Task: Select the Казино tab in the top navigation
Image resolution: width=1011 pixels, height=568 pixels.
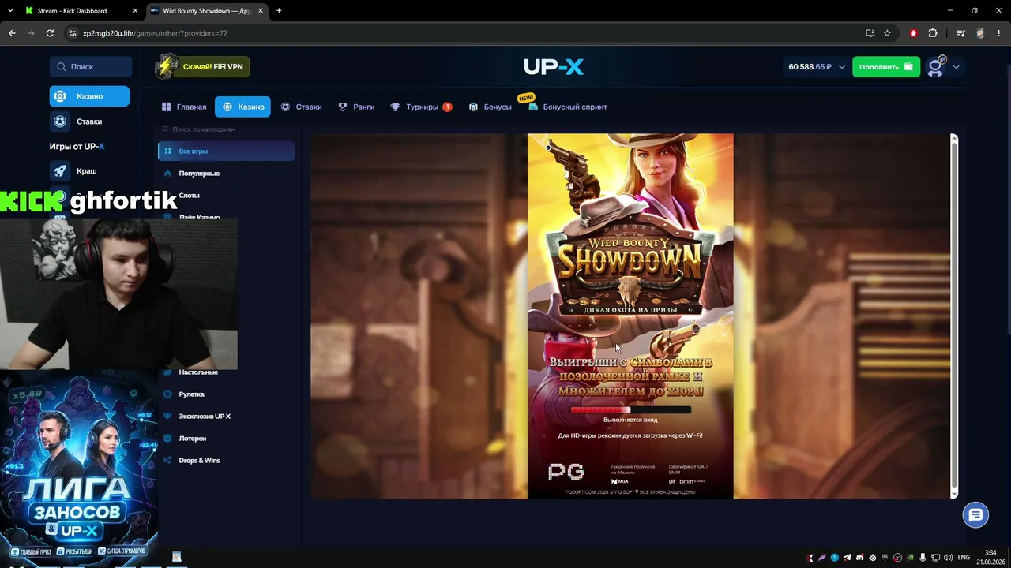Action: point(242,106)
